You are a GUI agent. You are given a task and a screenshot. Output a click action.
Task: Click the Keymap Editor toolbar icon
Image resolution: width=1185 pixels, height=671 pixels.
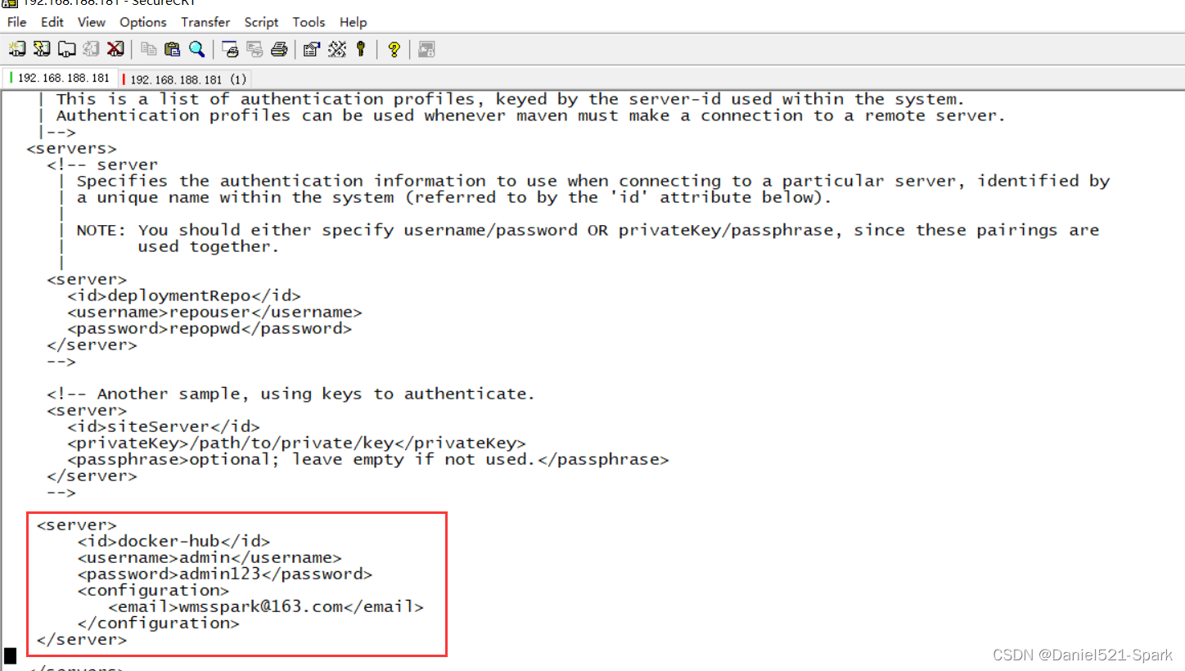336,49
